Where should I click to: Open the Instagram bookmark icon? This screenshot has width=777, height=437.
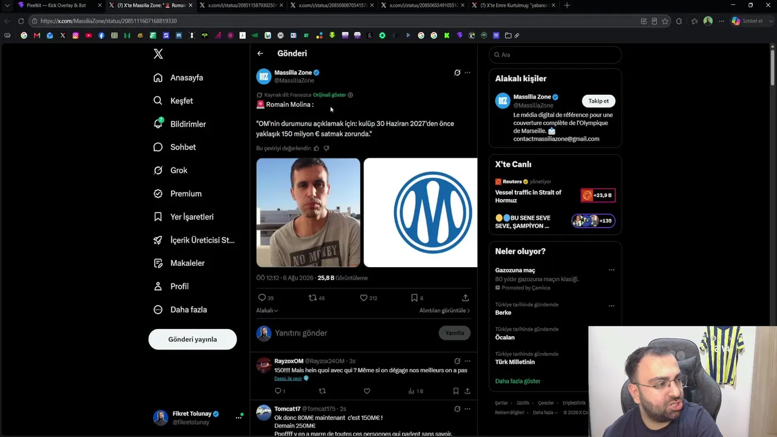point(75,35)
